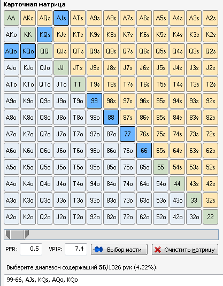Select the 65s hand cell
This screenshot has width=223, height=286.
(x=161, y=150)
